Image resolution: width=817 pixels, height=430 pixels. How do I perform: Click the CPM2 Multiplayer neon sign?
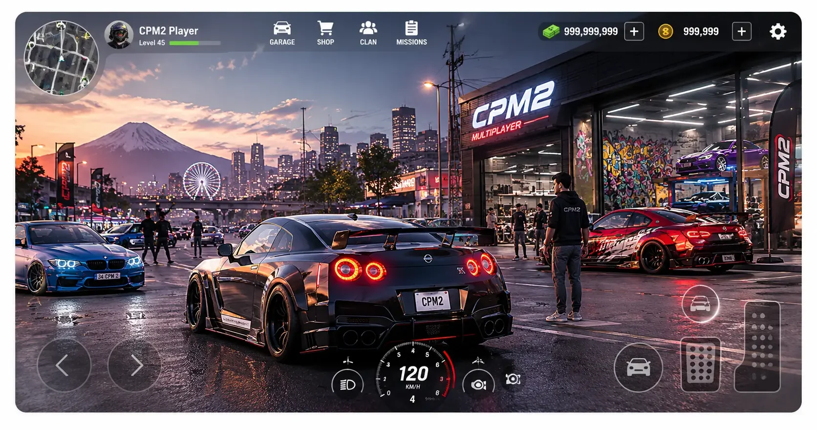[512, 111]
